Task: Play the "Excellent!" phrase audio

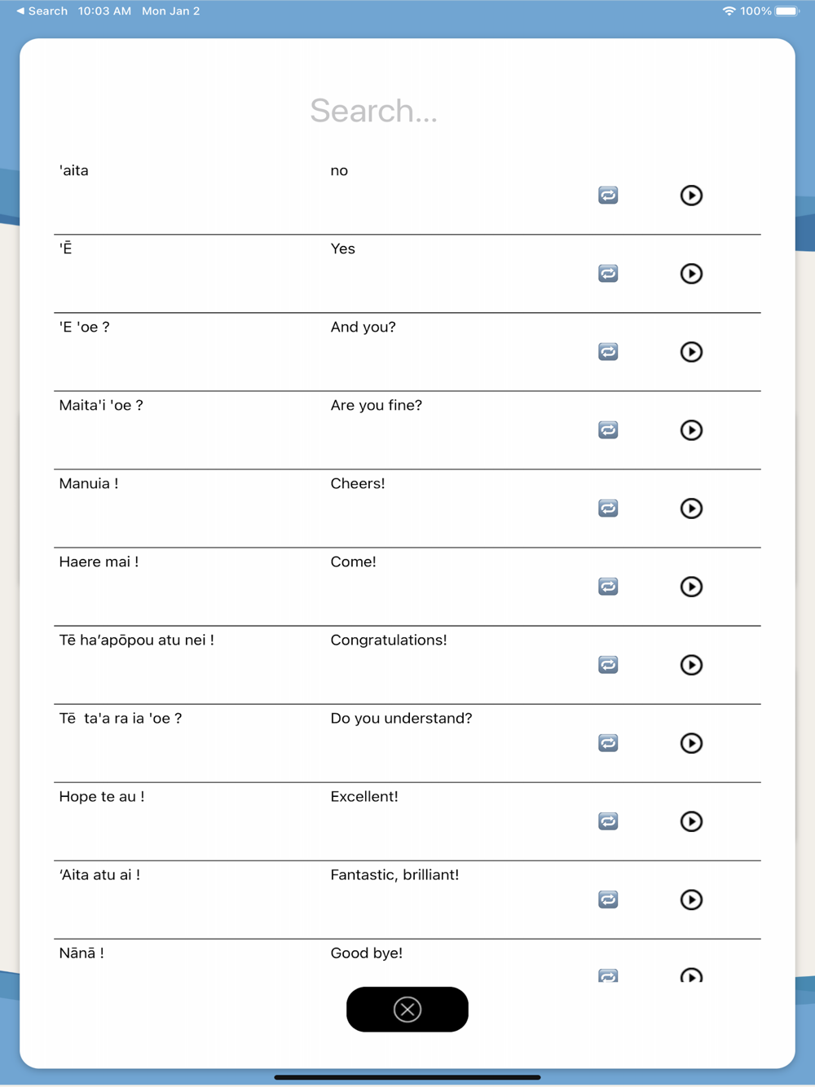Action: pos(691,821)
